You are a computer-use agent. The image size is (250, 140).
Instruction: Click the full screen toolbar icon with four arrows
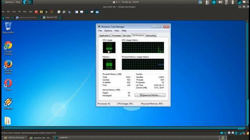pos(87,12)
